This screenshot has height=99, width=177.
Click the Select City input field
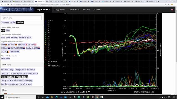[x=21, y=18]
